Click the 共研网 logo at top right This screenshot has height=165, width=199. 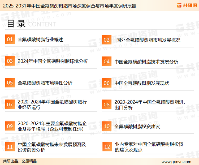pyautogui.click(x=187, y=6)
